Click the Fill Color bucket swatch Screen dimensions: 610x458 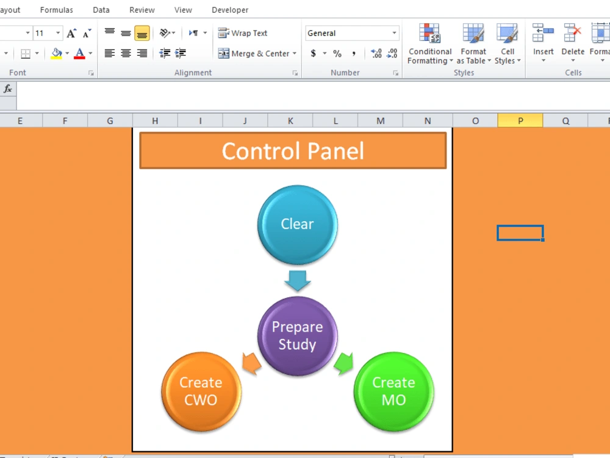click(57, 53)
